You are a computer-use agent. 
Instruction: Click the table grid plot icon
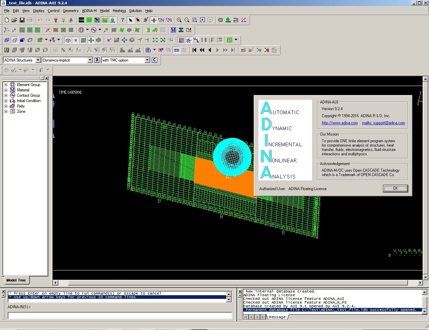tap(148, 50)
